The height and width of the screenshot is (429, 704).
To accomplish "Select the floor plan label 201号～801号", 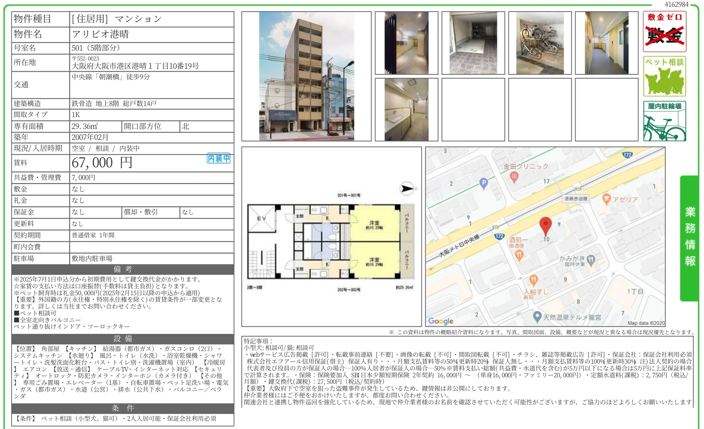I will [x=349, y=195].
